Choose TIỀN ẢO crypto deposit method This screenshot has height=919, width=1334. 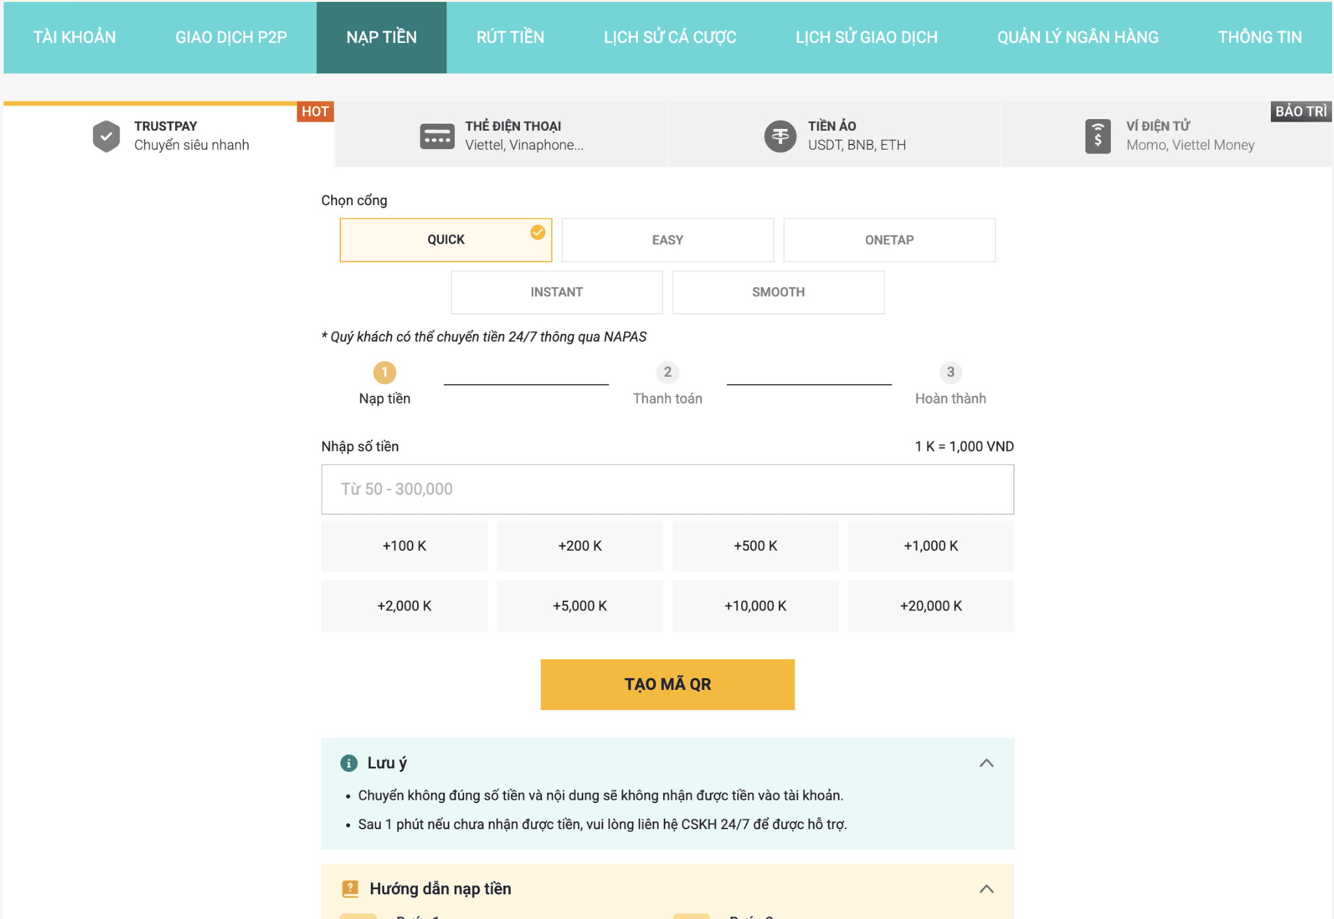pos(834,135)
